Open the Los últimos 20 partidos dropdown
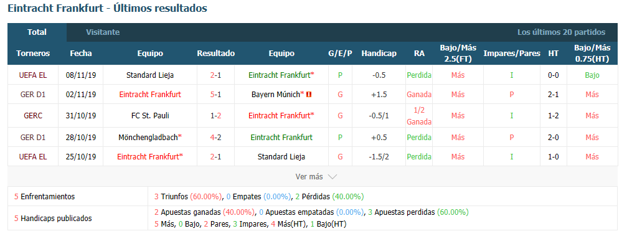The image size is (632, 236). pyautogui.click(x=561, y=32)
